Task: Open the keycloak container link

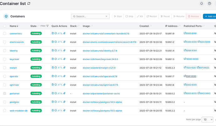Action: tap(14, 59)
